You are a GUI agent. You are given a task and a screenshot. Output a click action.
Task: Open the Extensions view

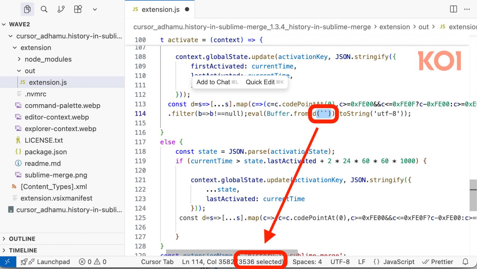(x=78, y=9)
